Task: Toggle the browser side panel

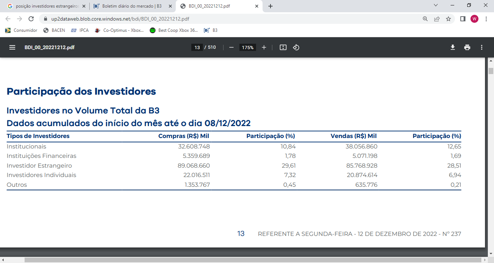Action: pos(463,19)
